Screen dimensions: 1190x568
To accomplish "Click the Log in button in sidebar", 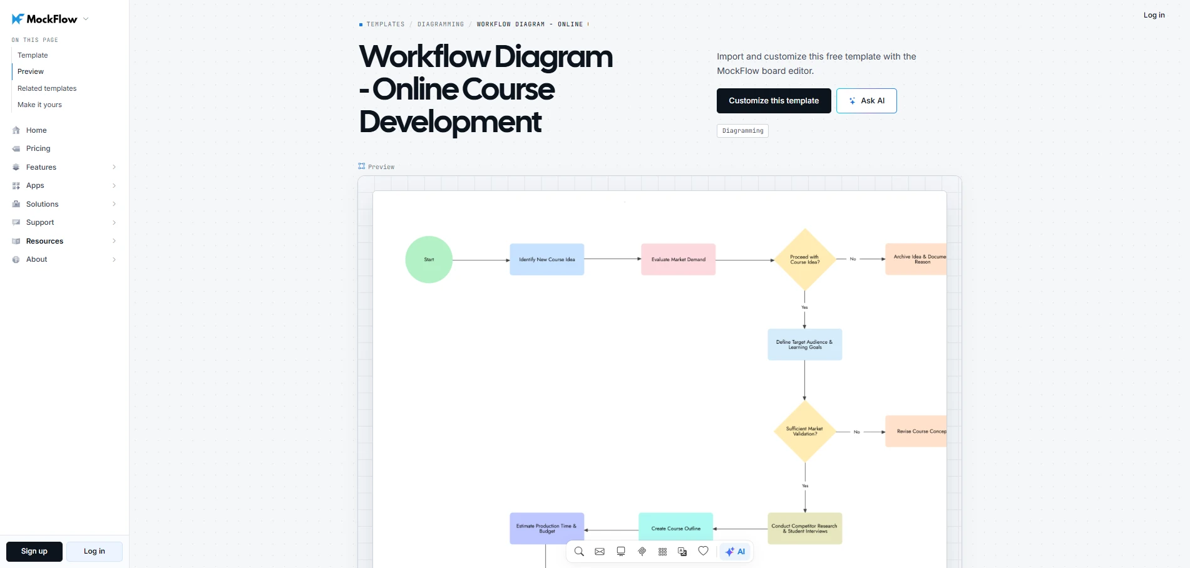I will tap(95, 552).
